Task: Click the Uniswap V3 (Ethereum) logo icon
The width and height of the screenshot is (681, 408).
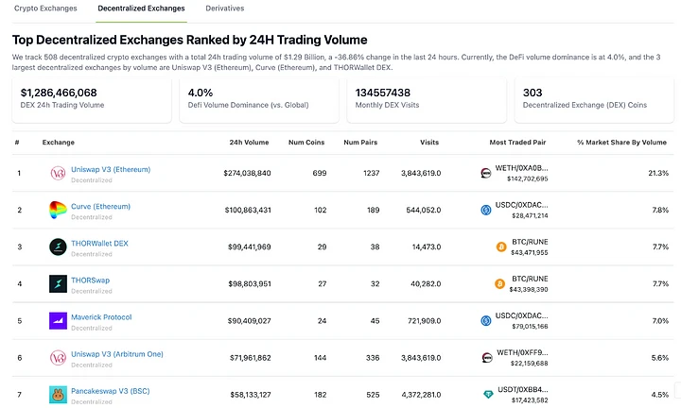Action: pyautogui.click(x=58, y=173)
